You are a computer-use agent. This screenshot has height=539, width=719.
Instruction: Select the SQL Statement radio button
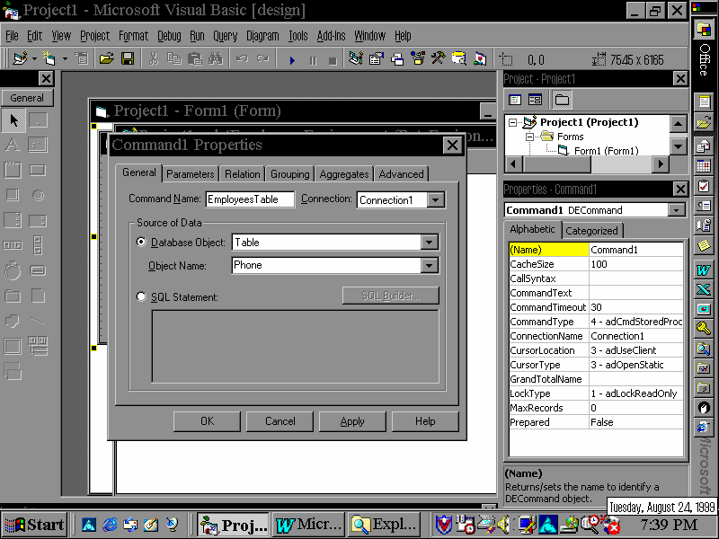(141, 296)
